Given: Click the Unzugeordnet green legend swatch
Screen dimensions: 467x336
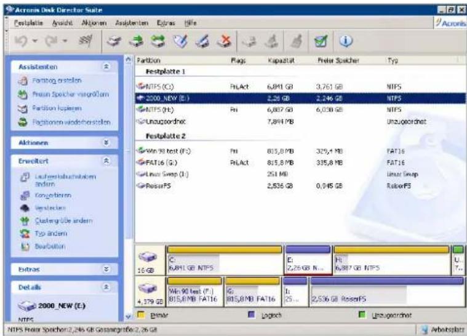Looking at the screenshot, I should 362,314.
